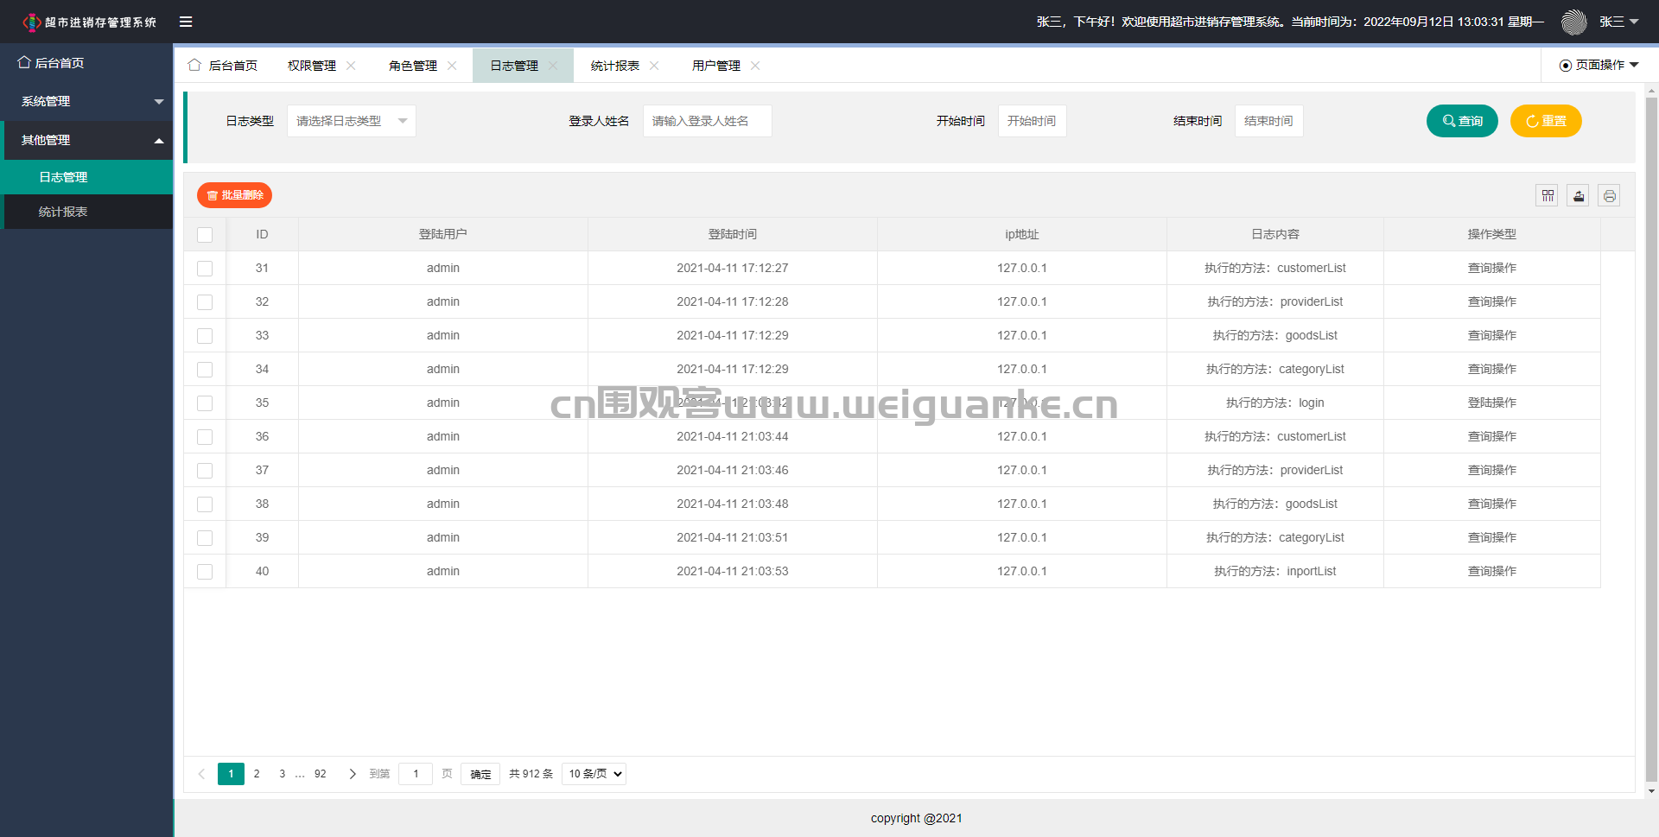Focus the page number jump input
This screenshot has width=1659, height=837.
(x=416, y=774)
